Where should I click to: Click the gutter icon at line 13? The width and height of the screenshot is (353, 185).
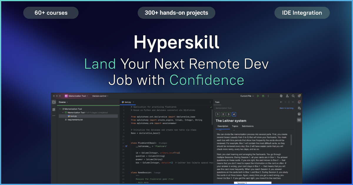pos(126,146)
